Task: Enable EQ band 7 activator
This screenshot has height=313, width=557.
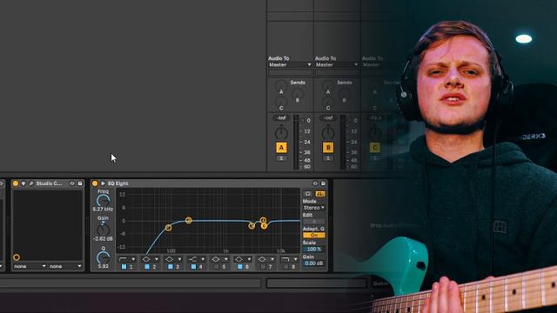Action: click(x=263, y=267)
